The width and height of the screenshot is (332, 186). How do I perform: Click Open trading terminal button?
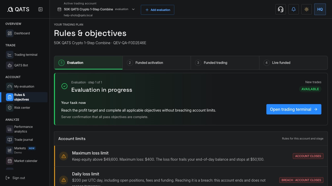(294, 109)
